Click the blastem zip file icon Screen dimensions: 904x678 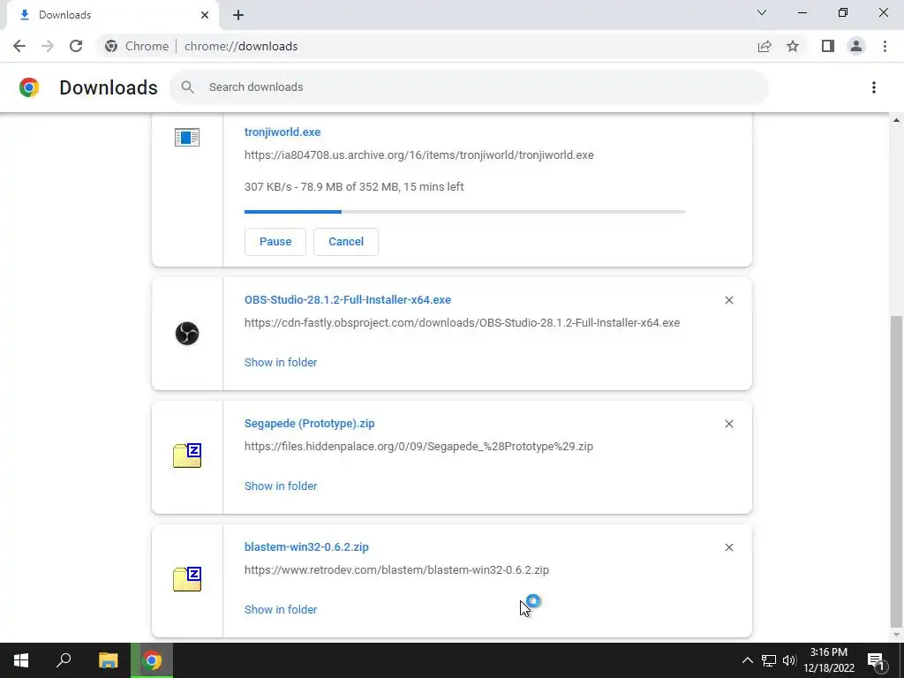(x=187, y=579)
